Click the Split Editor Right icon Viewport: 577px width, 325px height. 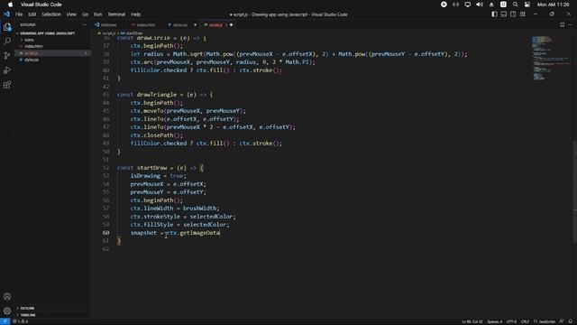562,24
